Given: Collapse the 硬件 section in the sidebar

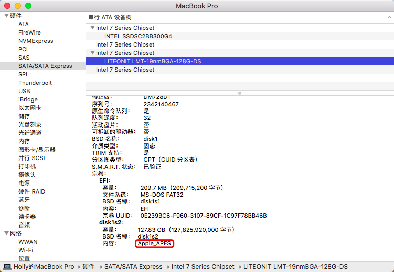Looking at the screenshot, I should click(x=6, y=16).
